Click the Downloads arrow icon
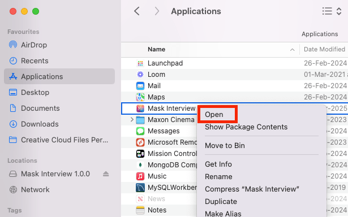The image size is (348, 217). coord(13,124)
